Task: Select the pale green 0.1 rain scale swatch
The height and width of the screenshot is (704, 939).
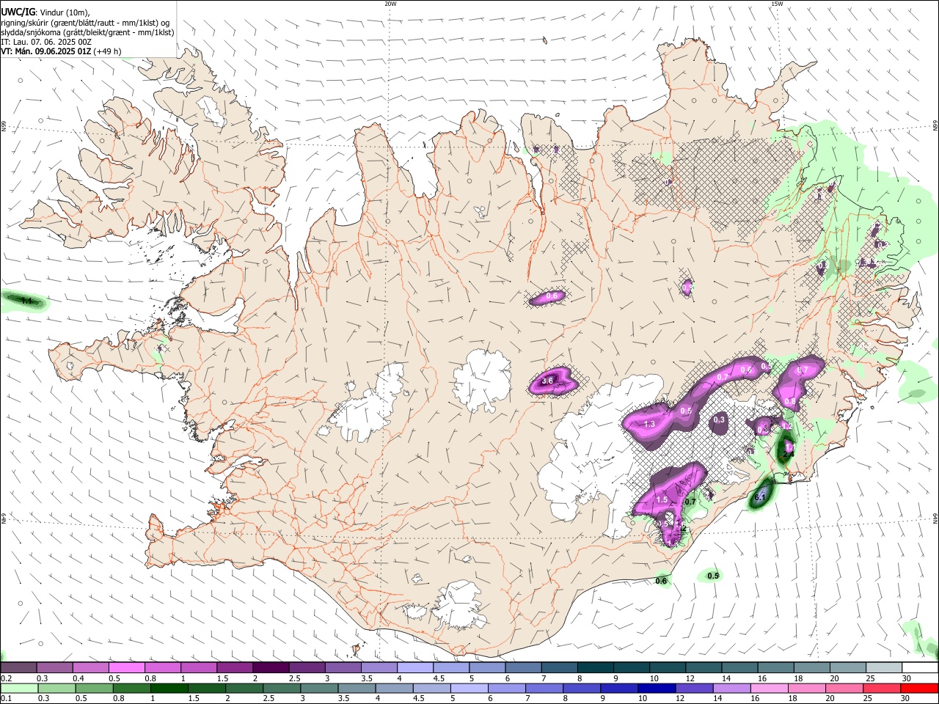Action: [x=18, y=688]
